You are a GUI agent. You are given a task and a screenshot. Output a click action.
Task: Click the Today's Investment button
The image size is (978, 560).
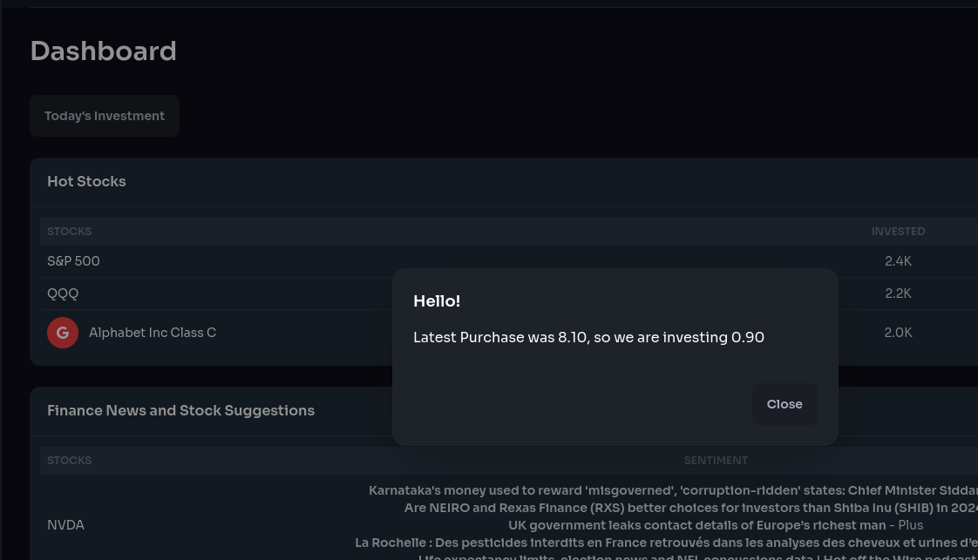pyautogui.click(x=105, y=116)
